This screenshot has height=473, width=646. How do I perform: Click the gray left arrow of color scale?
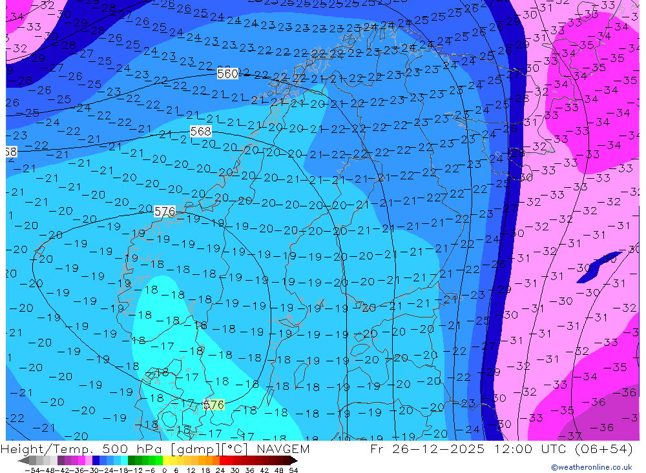(23, 461)
